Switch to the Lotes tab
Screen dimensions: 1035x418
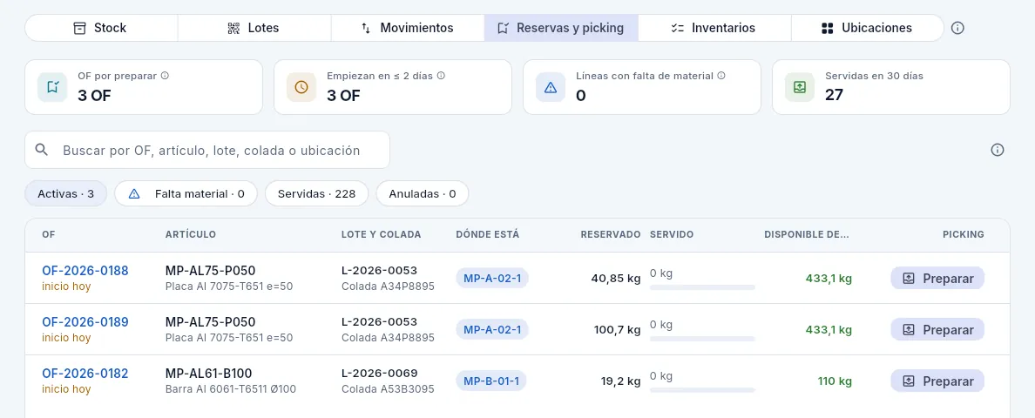coord(254,28)
